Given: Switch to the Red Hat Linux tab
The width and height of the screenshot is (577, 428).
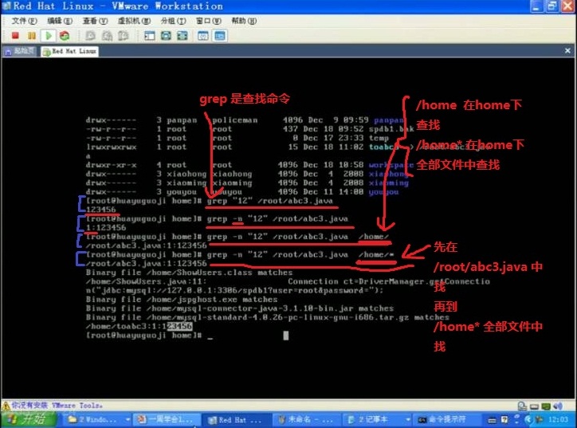Looking at the screenshot, I should coord(70,51).
